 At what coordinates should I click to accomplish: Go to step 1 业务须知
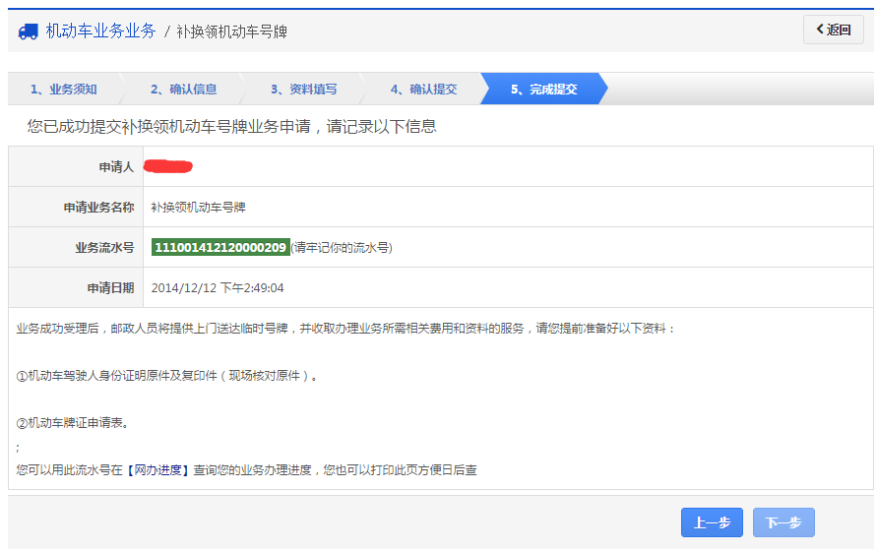click(63, 89)
